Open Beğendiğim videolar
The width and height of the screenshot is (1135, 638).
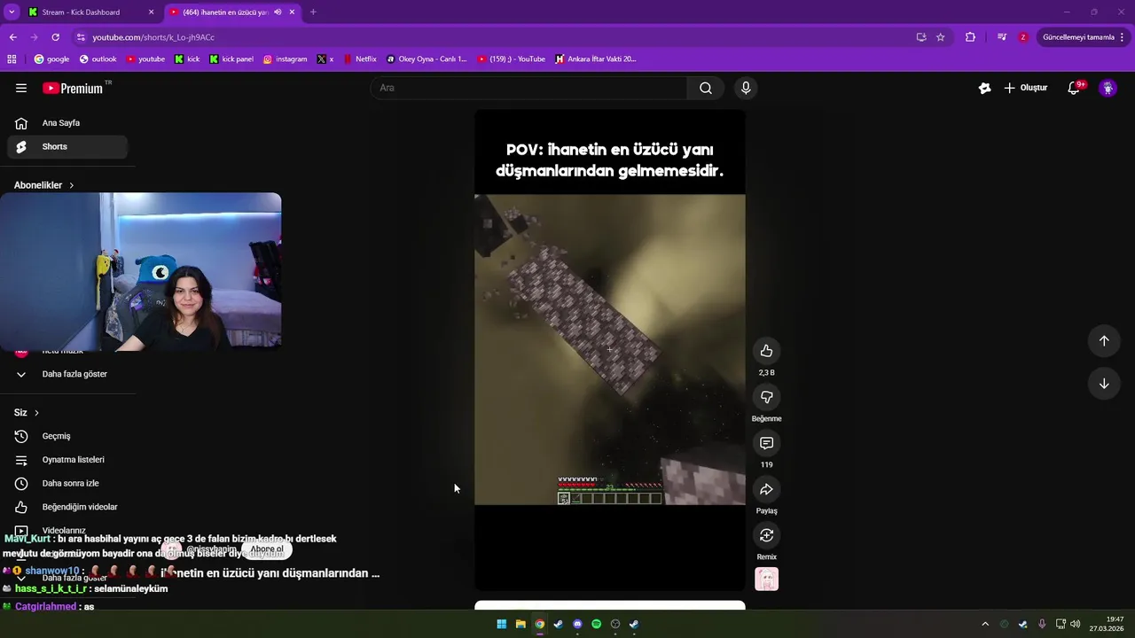coord(67,507)
